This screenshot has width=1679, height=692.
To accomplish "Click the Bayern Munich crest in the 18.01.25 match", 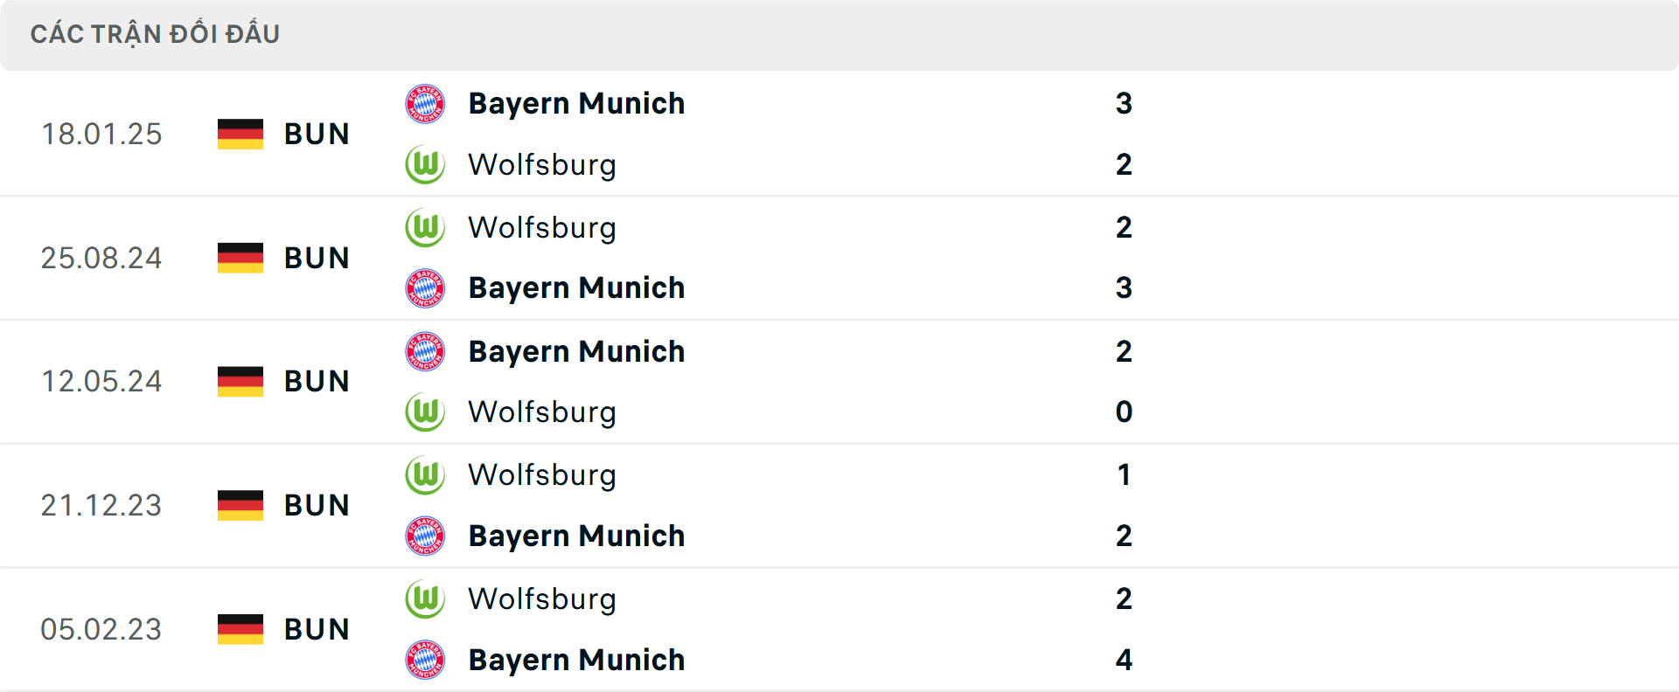I will (425, 102).
